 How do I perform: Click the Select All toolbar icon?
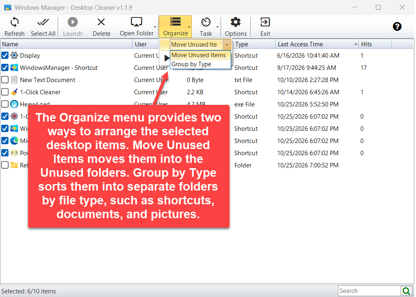[43, 22]
